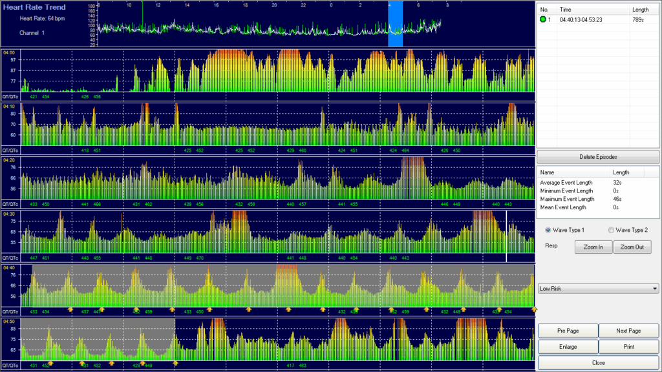Click the Zoom Out button for Resp
662x372 pixels.
pos(632,247)
